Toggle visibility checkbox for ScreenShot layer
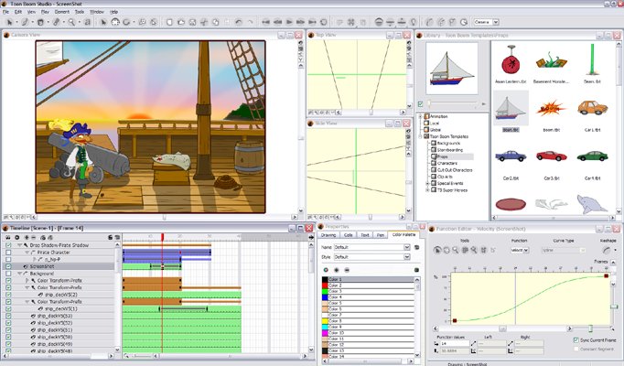Screen dimensions: 624x366 [x=8, y=266]
